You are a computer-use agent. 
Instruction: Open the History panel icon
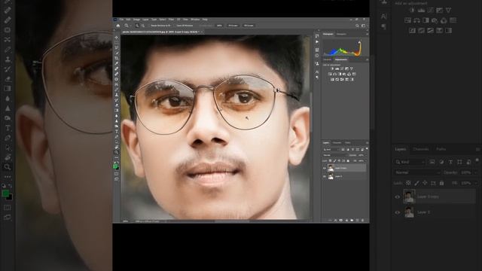317,35
